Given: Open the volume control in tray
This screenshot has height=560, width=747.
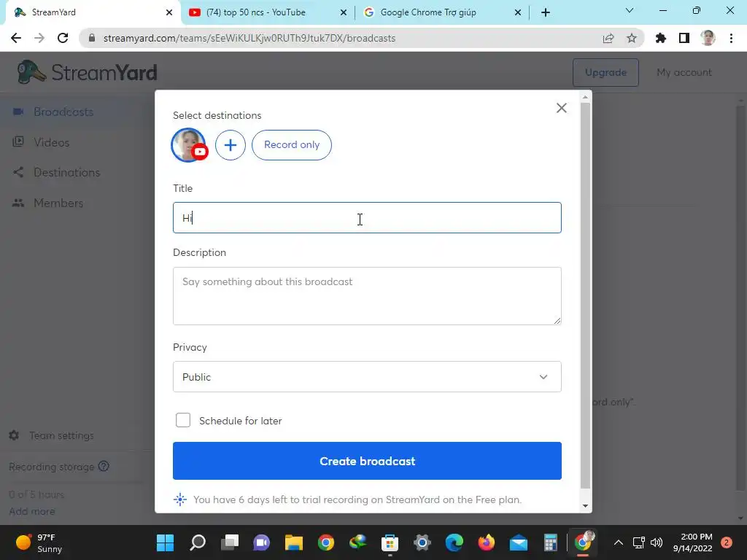Looking at the screenshot, I should (x=657, y=542).
